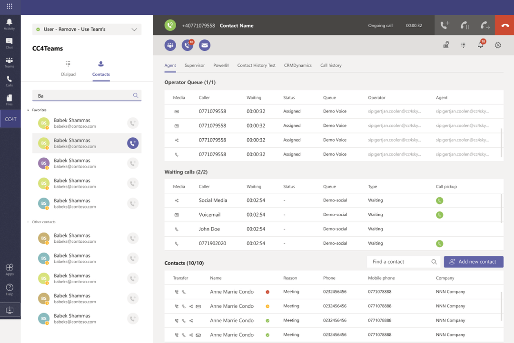The image size is (514, 343).
Task: Open CC4Teams settings with the gear icon
Action: coord(497,44)
